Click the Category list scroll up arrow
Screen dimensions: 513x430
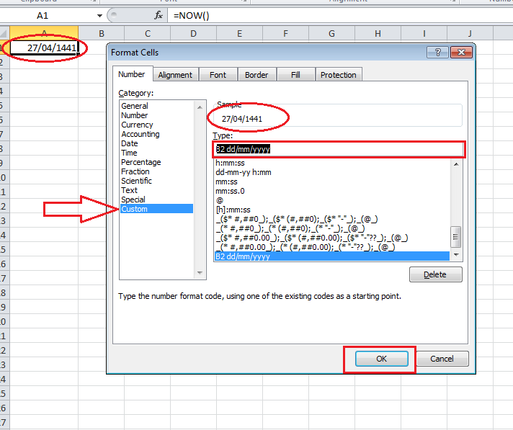pos(200,107)
